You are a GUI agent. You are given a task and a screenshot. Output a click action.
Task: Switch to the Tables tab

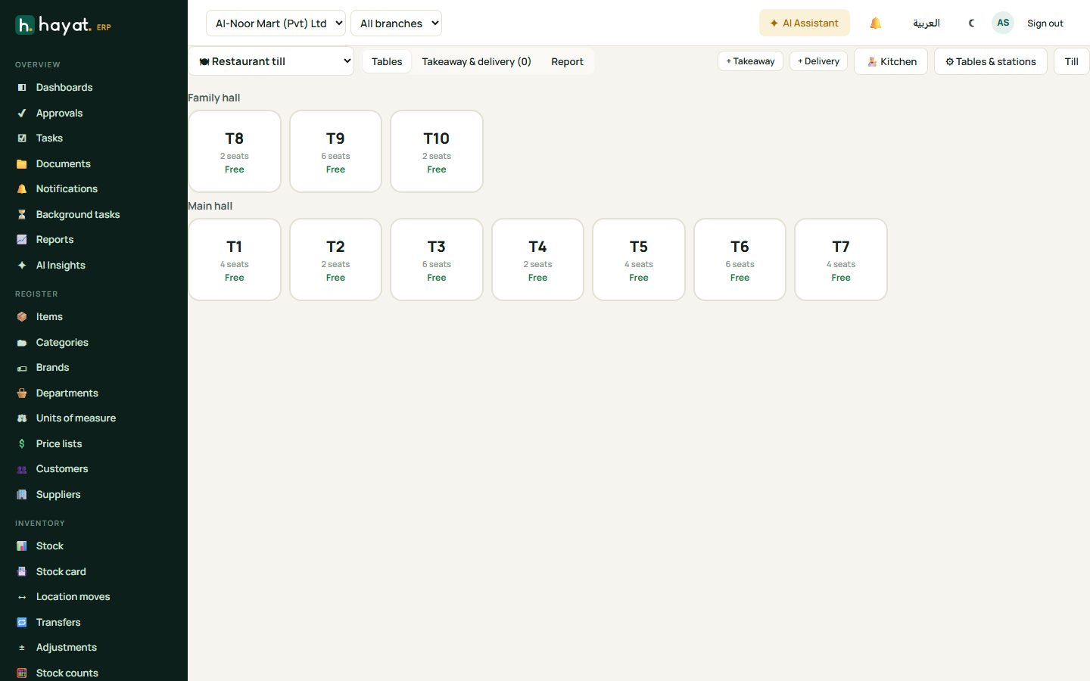387,61
